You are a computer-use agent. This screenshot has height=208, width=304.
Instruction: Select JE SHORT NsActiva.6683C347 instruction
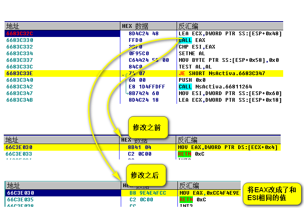222,73
